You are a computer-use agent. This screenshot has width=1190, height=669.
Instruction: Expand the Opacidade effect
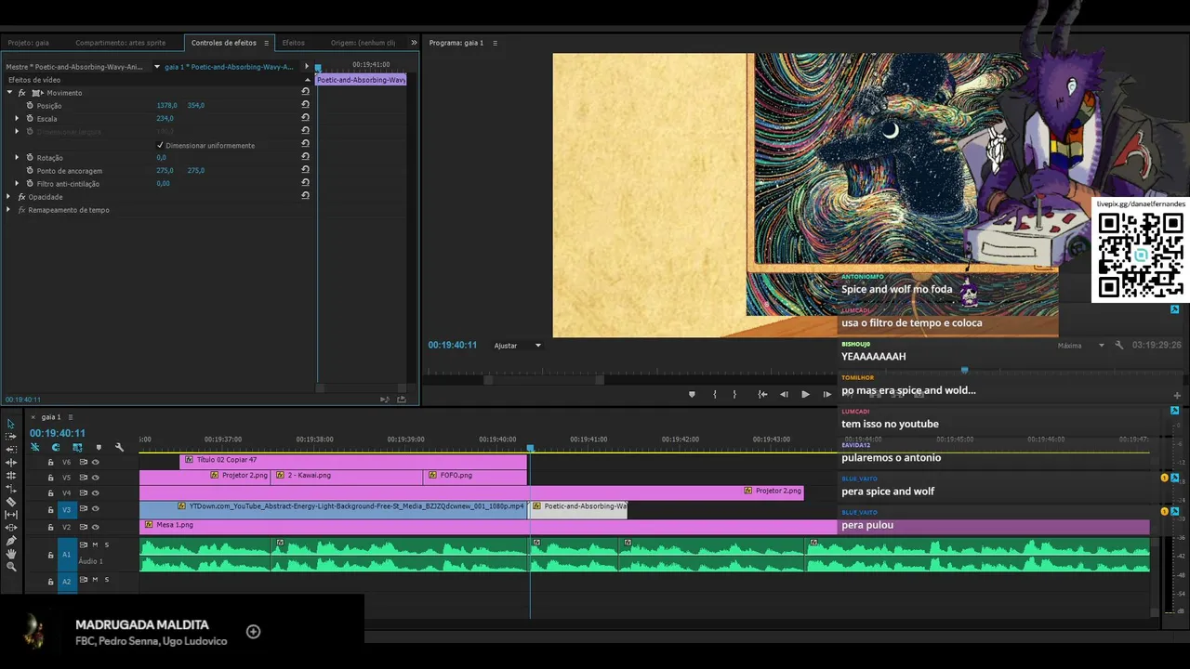[x=9, y=197]
